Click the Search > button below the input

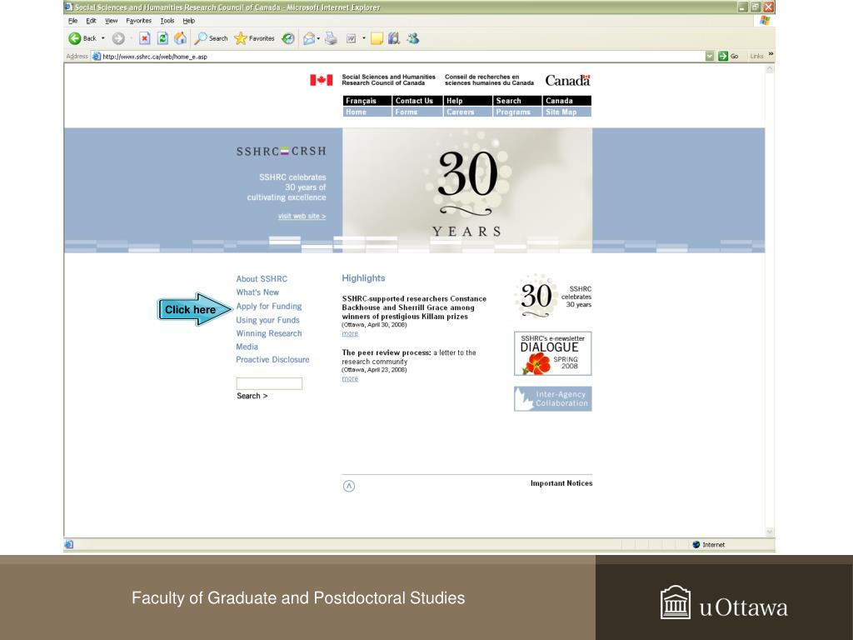252,396
